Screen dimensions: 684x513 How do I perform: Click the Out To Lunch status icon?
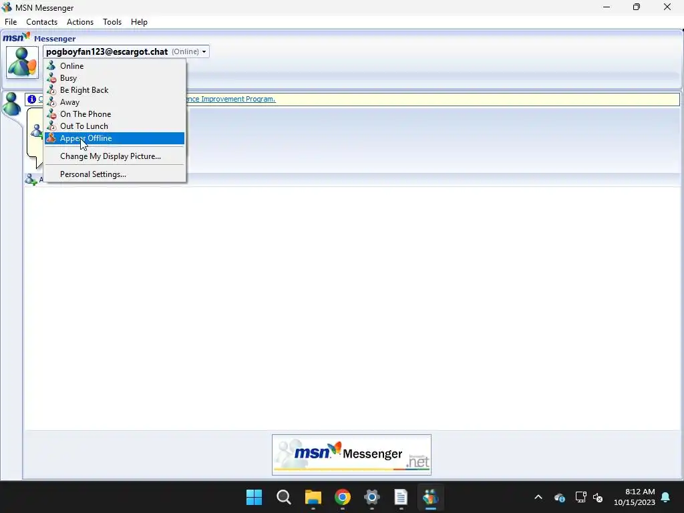(x=51, y=126)
